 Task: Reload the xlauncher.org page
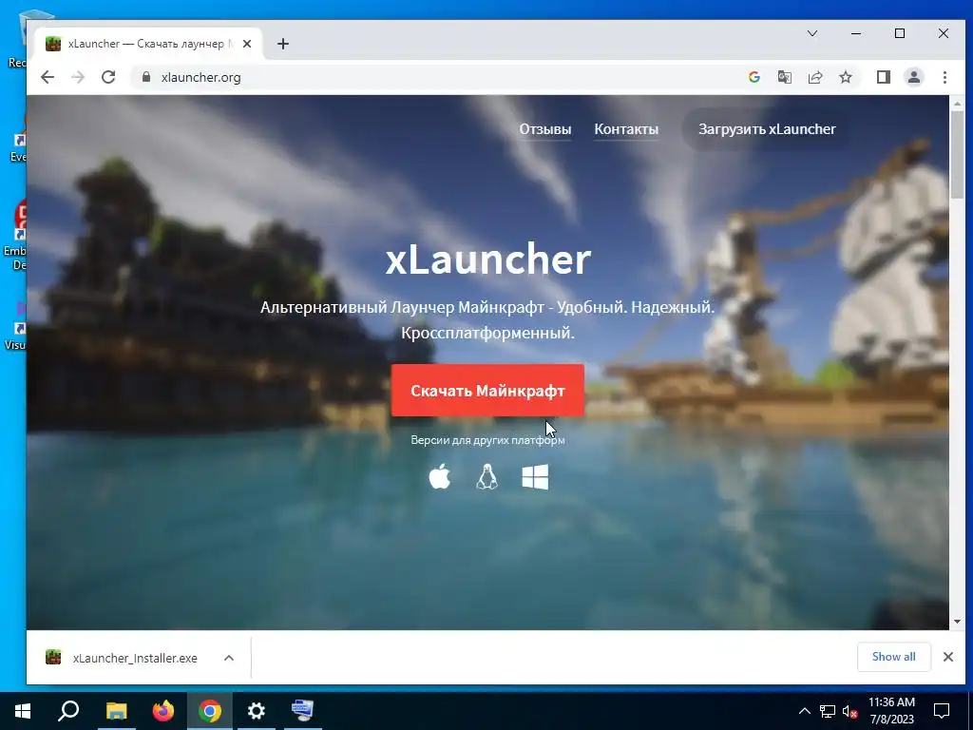tap(108, 77)
